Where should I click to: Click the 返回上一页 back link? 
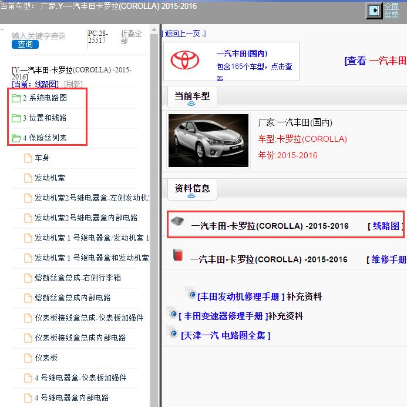point(184,34)
